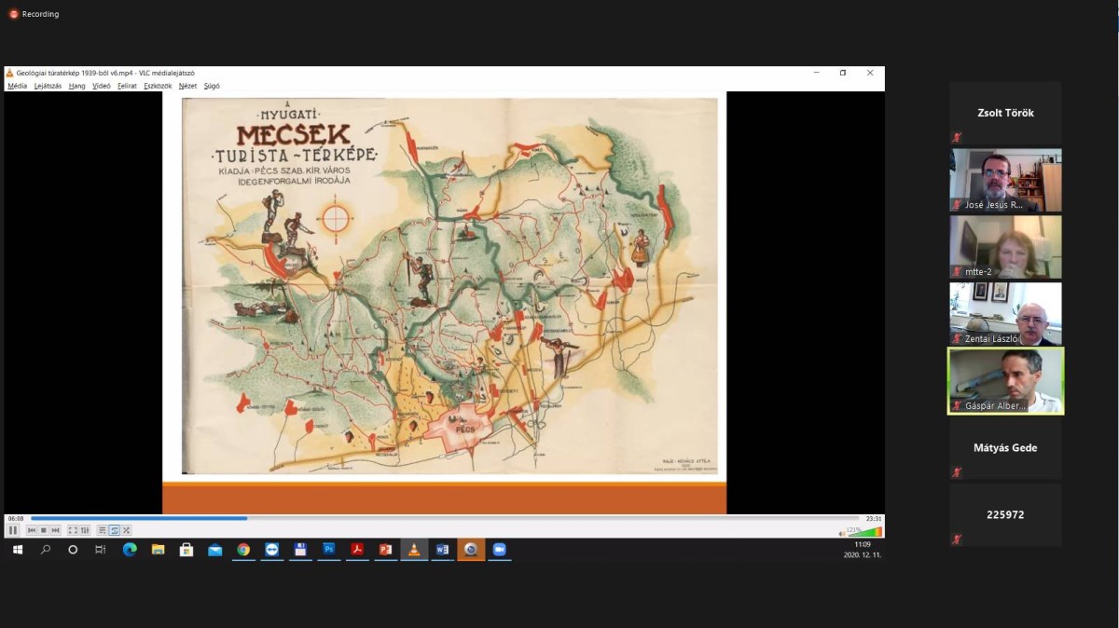The height and width of the screenshot is (628, 1119).
Task: Open Windows taskbar search
Action: click(45, 550)
